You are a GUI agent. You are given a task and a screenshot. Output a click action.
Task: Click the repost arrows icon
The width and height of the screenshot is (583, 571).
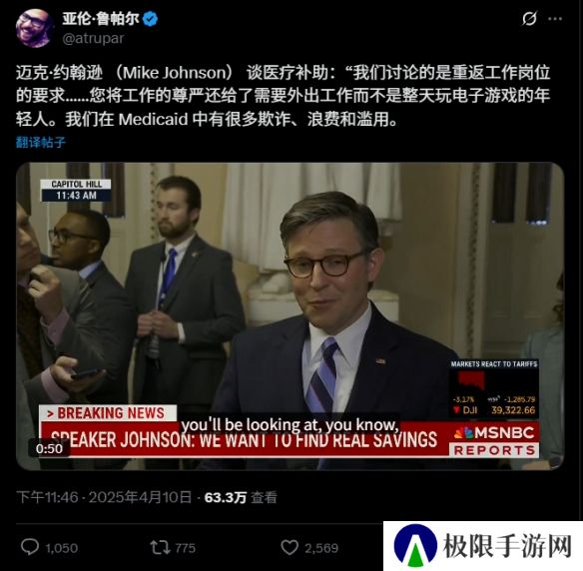click(x=160, y=548)
